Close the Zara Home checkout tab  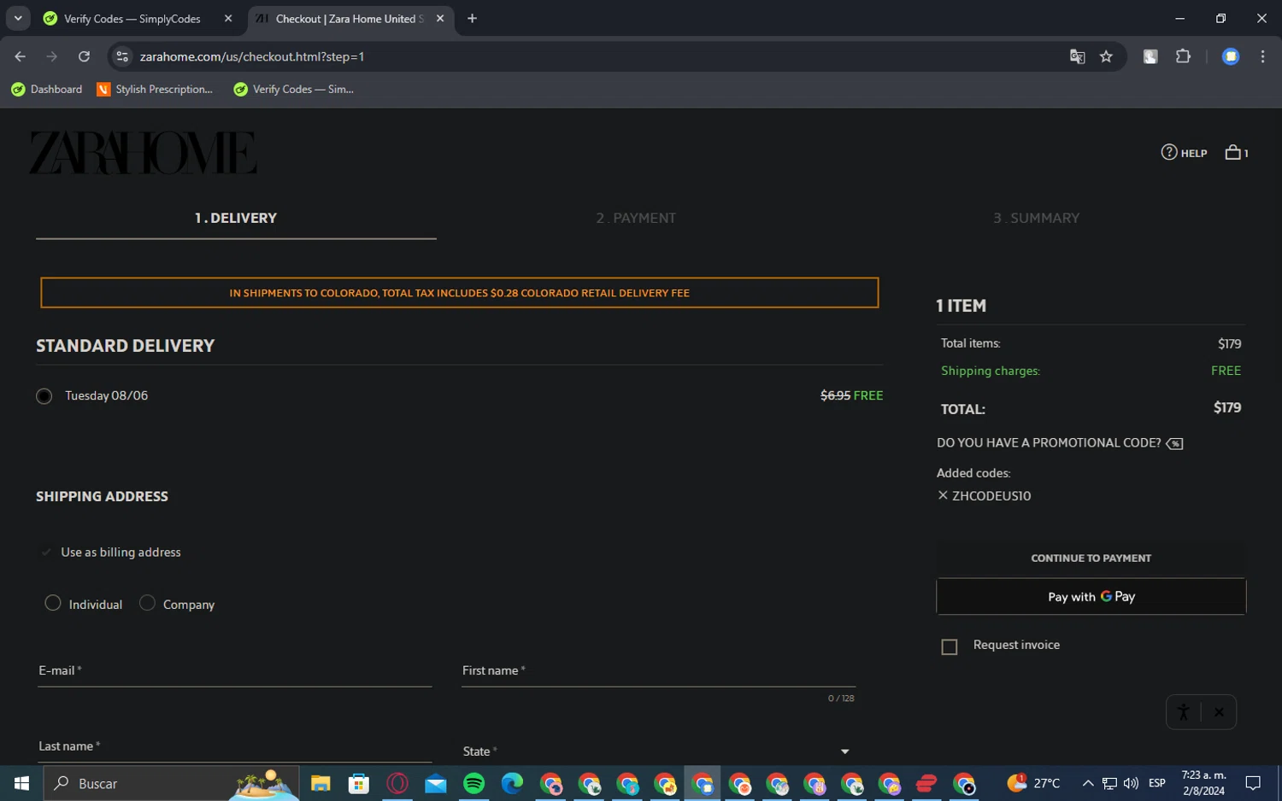[440, 19]
